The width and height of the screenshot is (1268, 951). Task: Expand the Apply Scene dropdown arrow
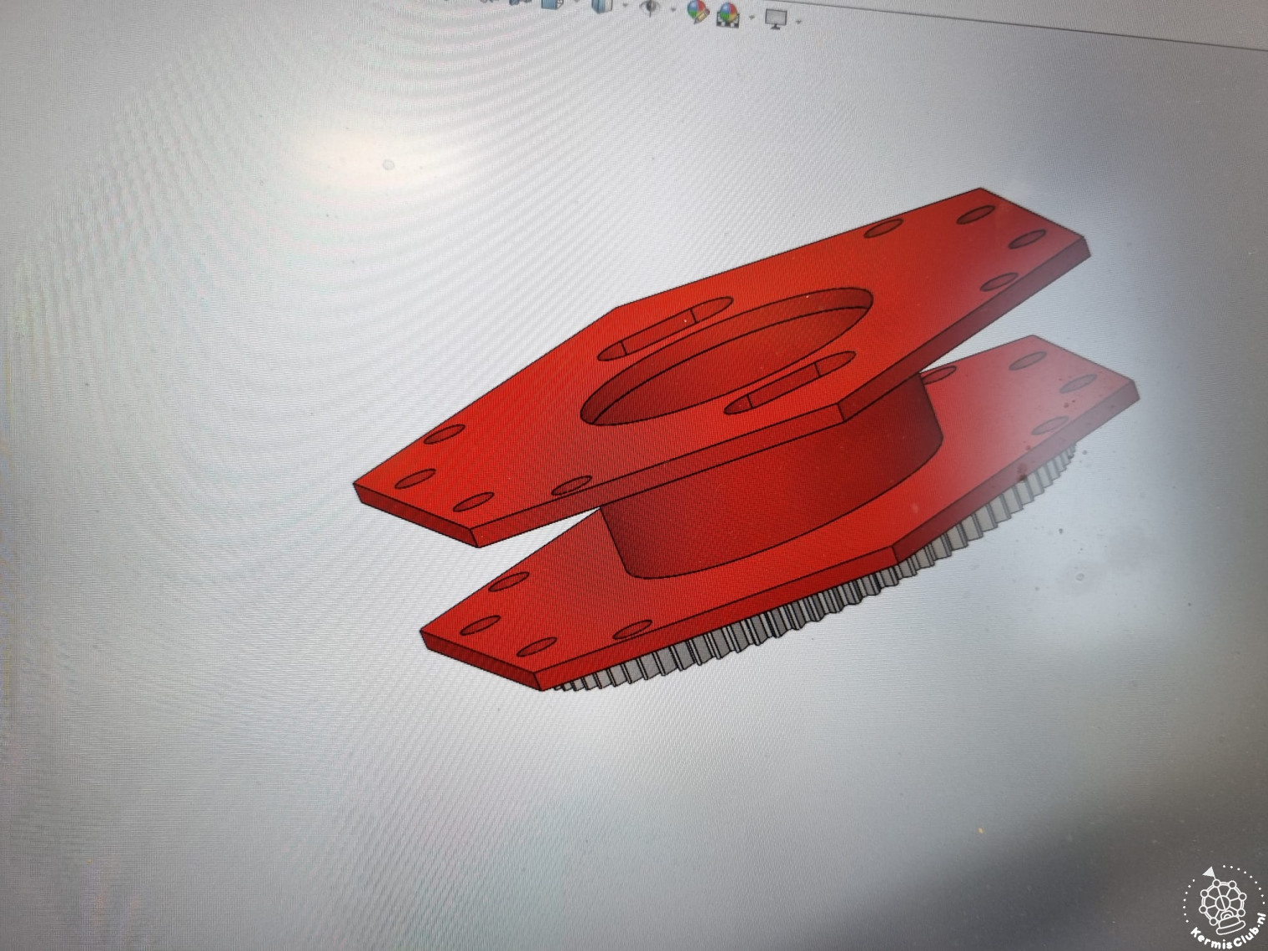[752, 17]
